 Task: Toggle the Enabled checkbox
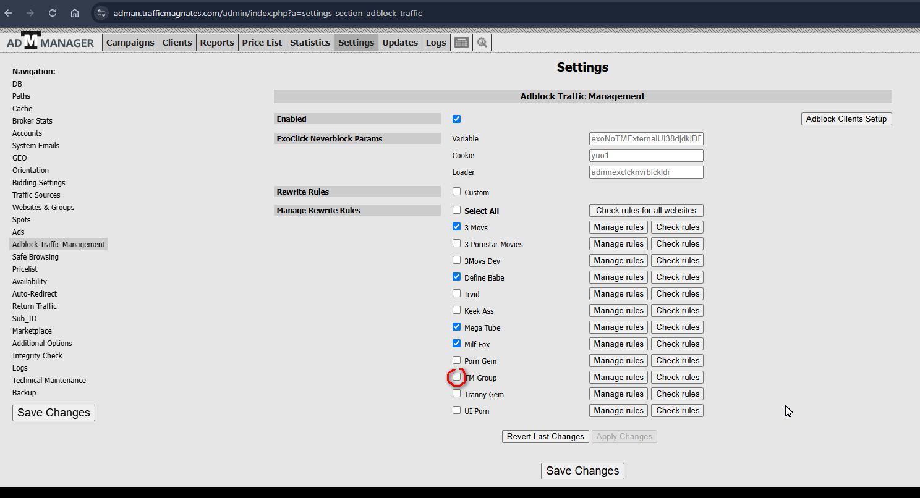(x=456, y=119)
